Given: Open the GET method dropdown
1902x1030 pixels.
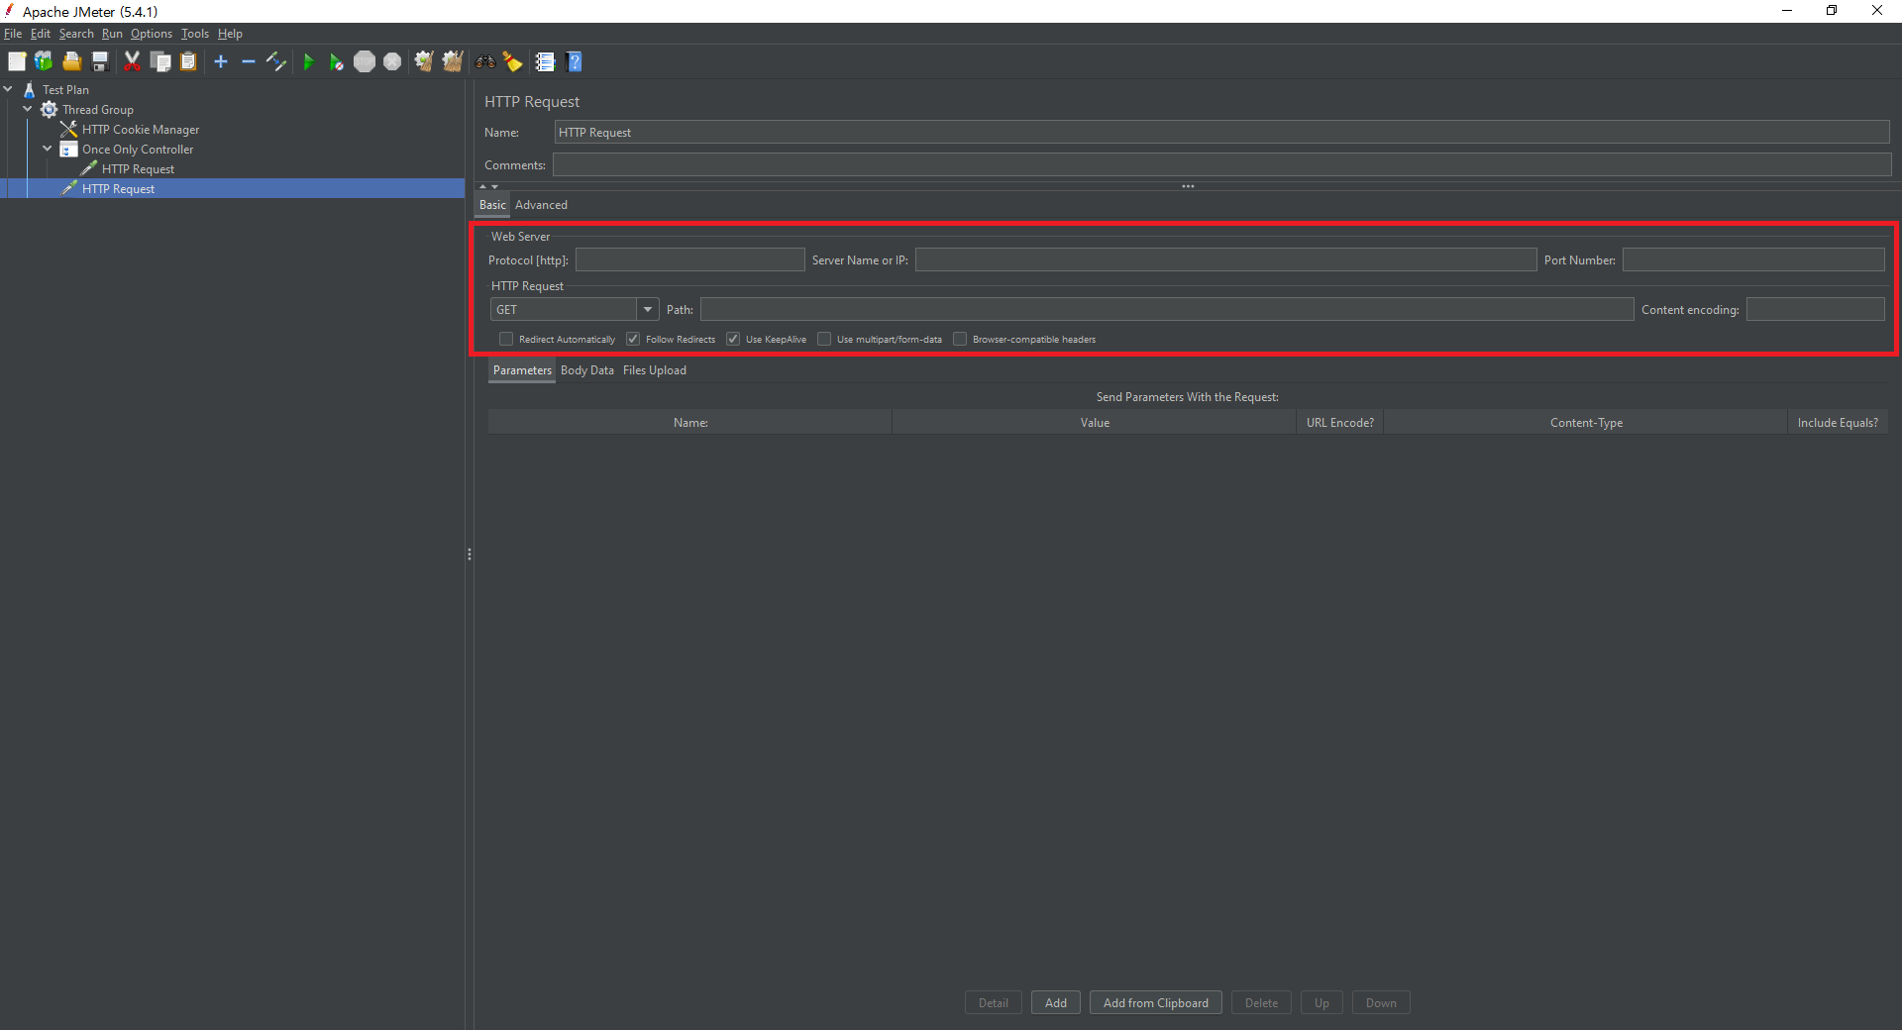Looking at the screenshot, I should click(648, 309).
